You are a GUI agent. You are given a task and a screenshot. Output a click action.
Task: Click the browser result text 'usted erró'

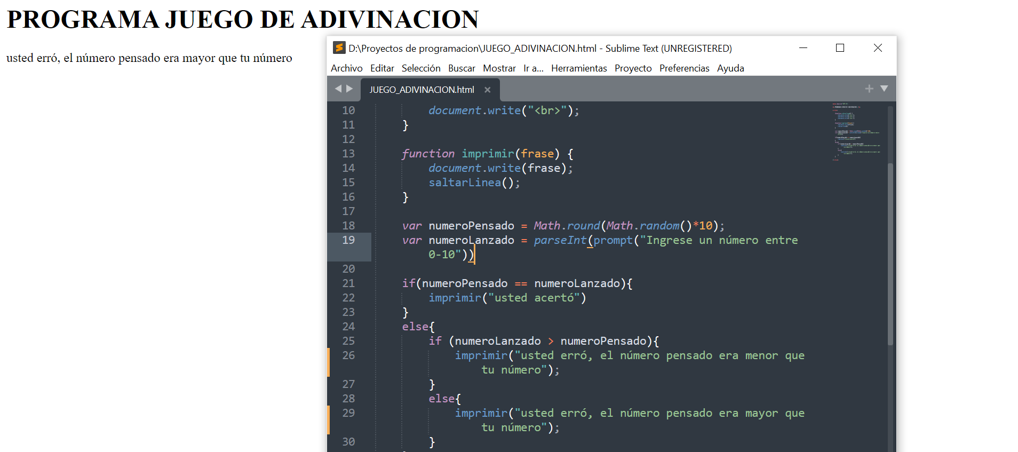point(31,58)
